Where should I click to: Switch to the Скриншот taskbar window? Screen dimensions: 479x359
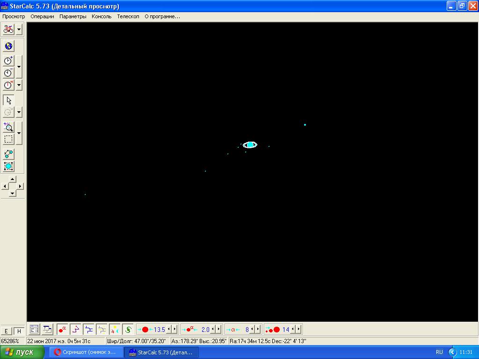pos(86,352)
